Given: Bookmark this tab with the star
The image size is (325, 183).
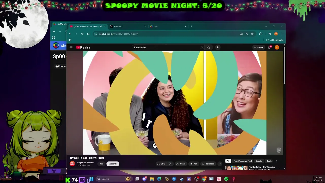Looking at the screenshot, I should pyautogui.click(x=252, y=34).
